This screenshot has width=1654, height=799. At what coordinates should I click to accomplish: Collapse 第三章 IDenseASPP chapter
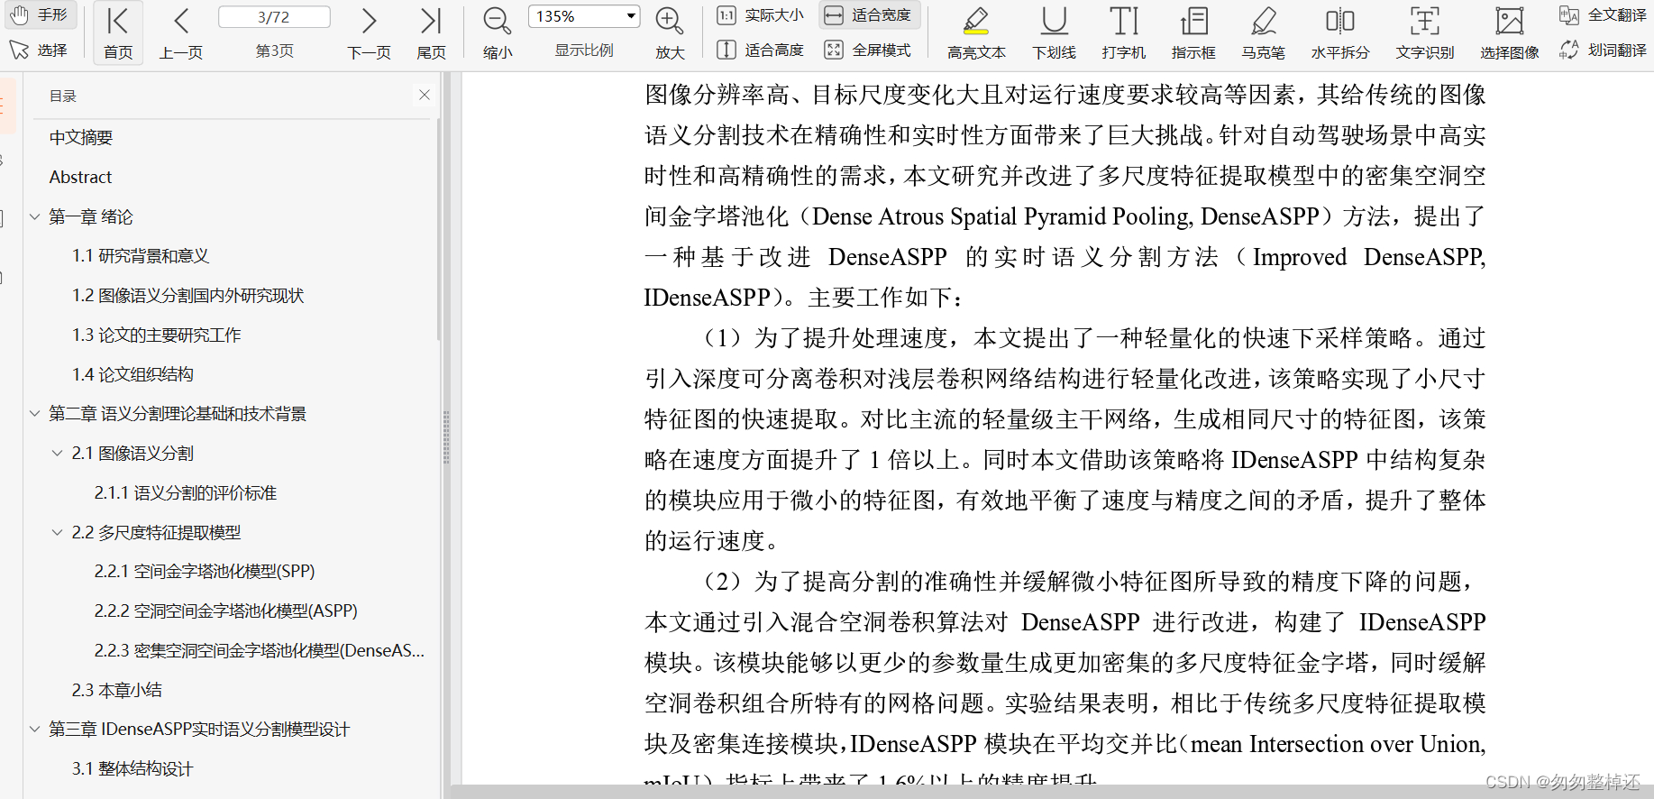tap(34, 729)
